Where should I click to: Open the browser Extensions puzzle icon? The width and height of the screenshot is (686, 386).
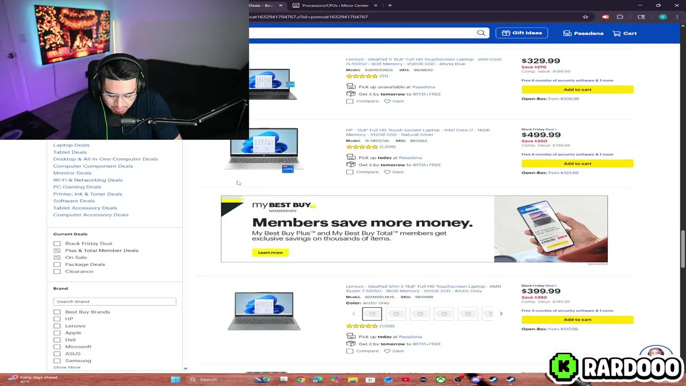620,17
